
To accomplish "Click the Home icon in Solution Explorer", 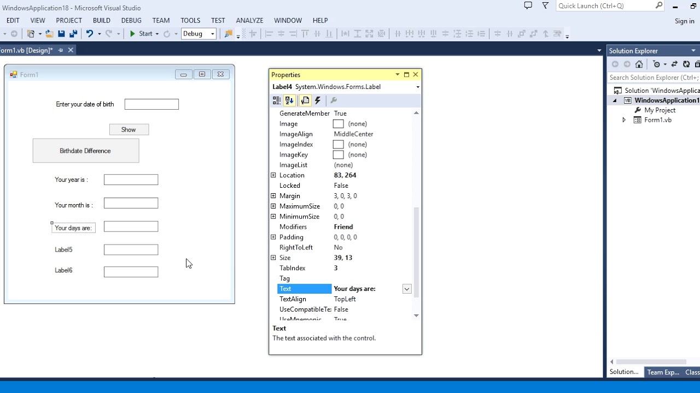I will (639, 64).
